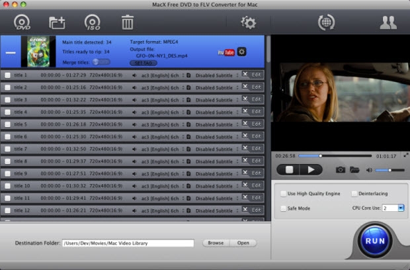Expand title 1 audio track selector

click(183, 75)
